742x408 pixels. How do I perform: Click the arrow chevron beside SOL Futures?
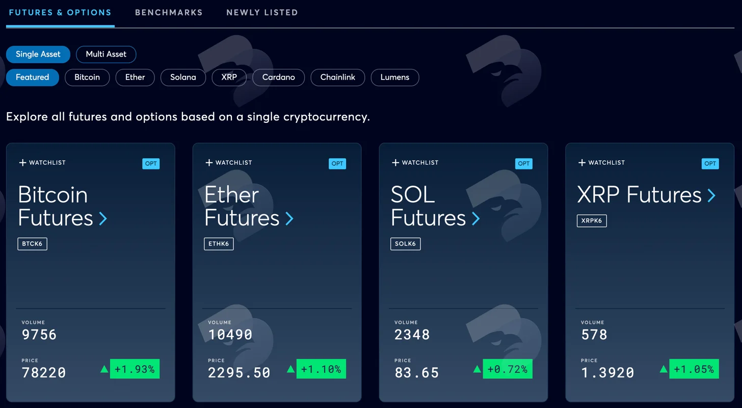(x=476, y=219)
